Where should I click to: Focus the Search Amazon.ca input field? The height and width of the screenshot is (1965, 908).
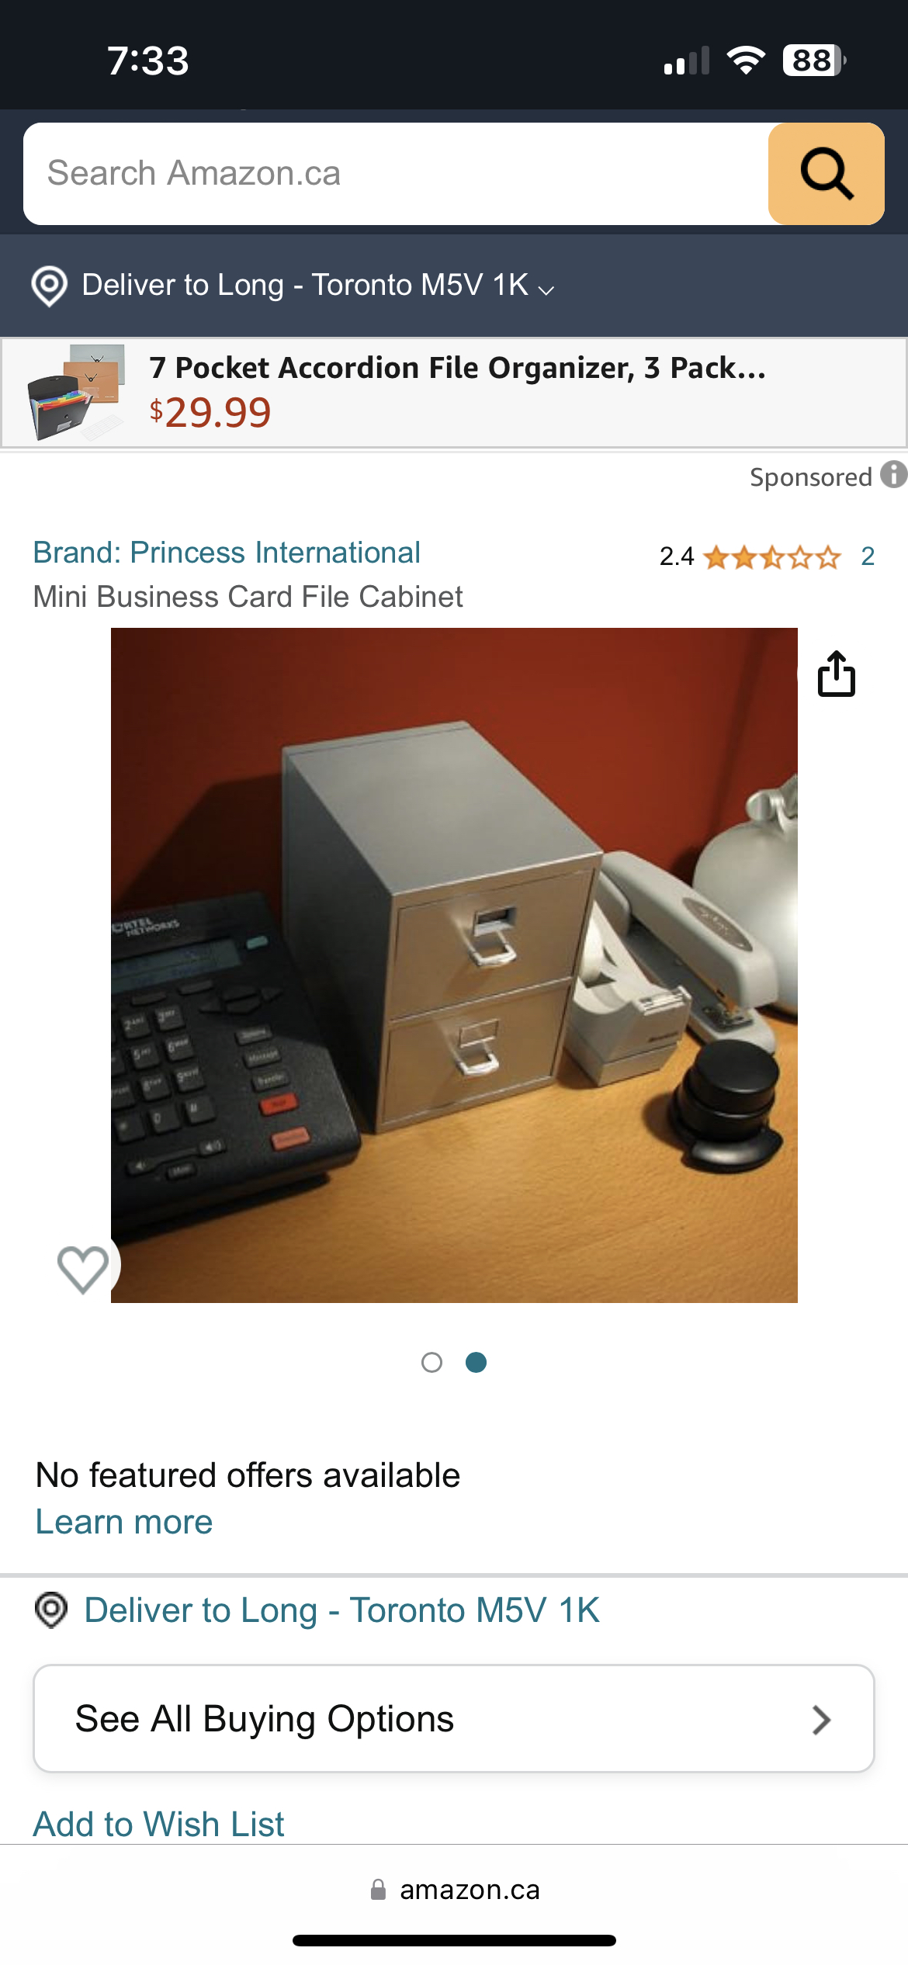(x=396, y=174)
